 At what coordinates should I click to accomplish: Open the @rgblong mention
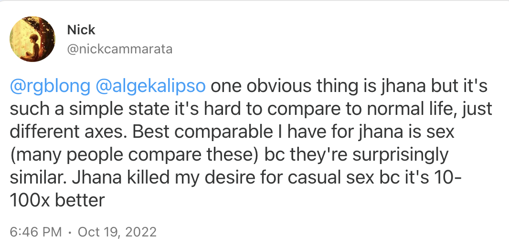point(50,87)
